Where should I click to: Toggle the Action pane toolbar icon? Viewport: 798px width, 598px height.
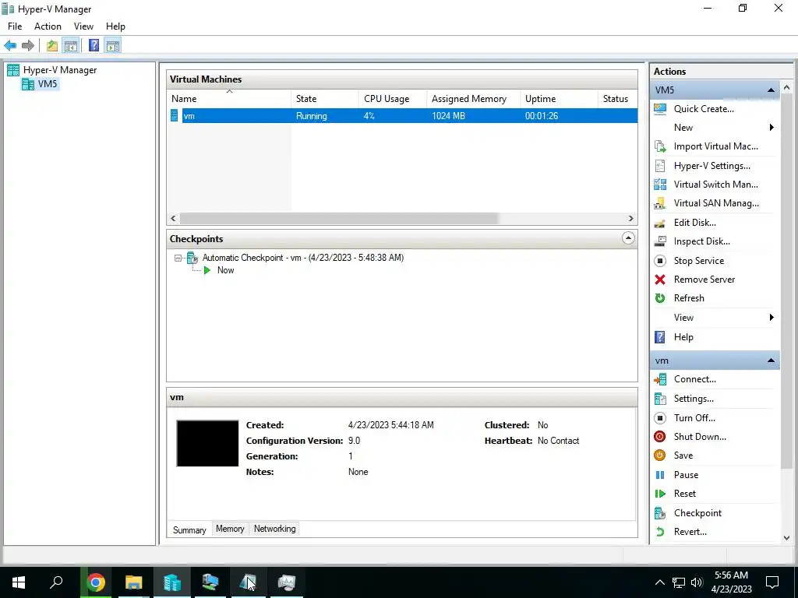pyautogui.click(x=113, y=46)
